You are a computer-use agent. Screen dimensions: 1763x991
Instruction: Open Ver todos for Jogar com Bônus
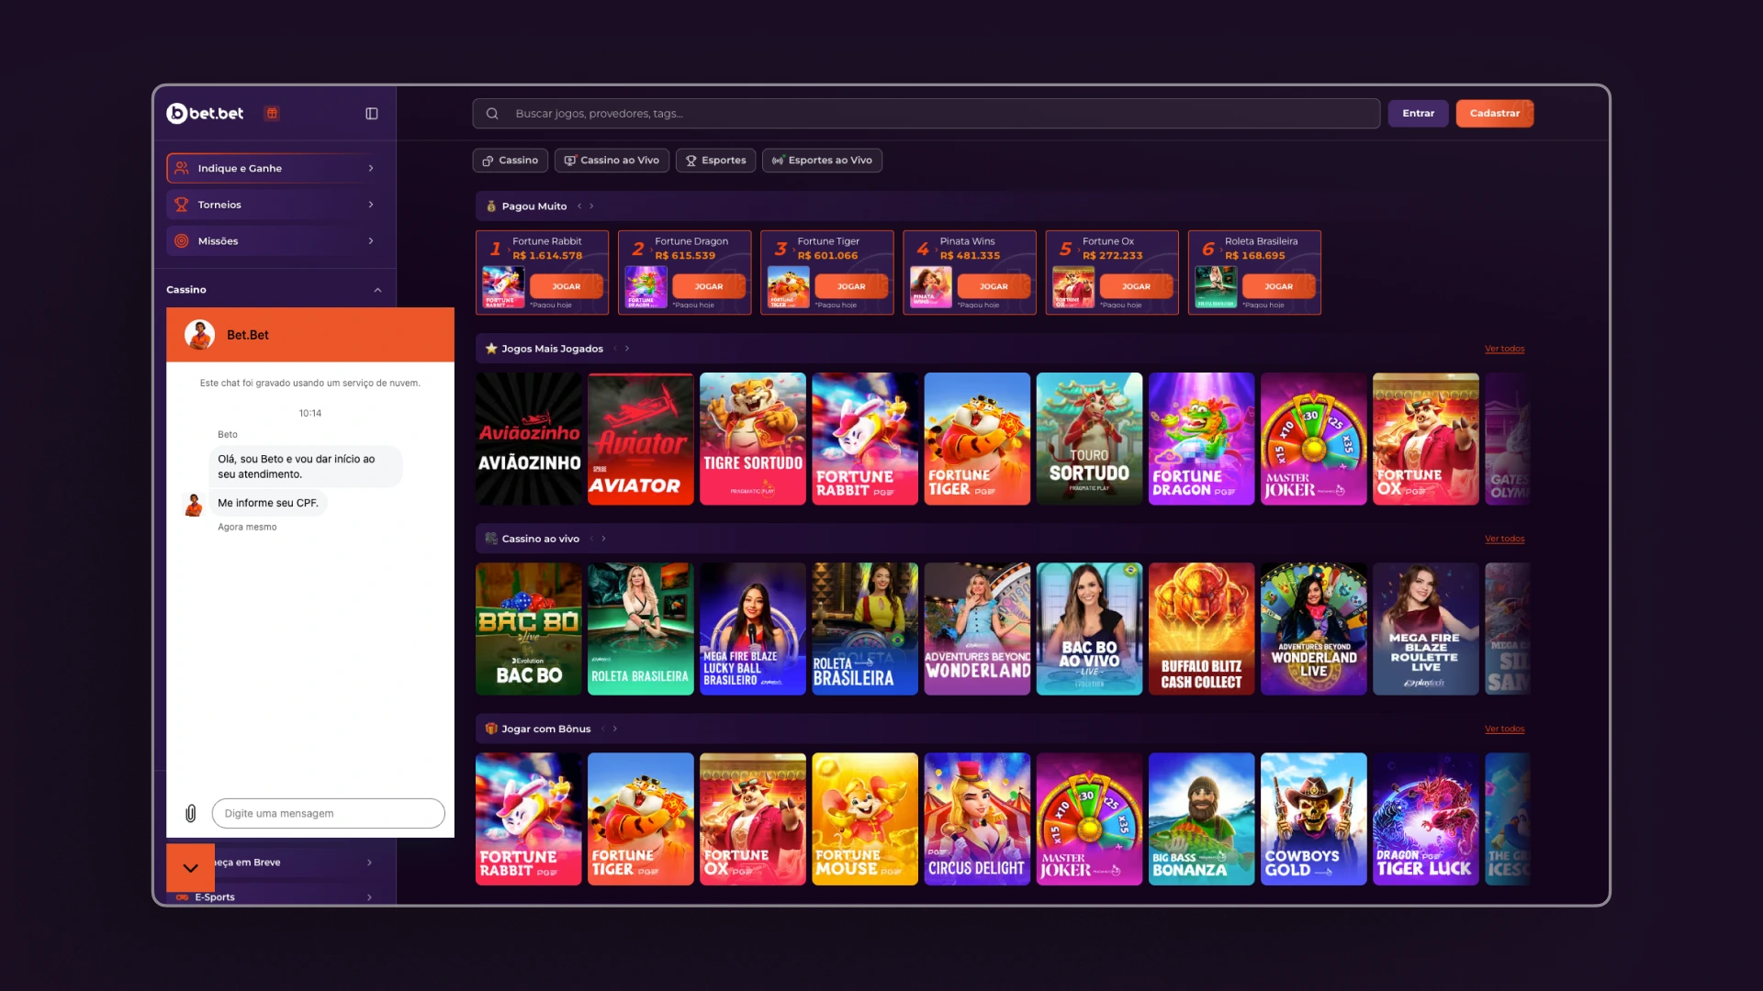(x=1504, y=729)
